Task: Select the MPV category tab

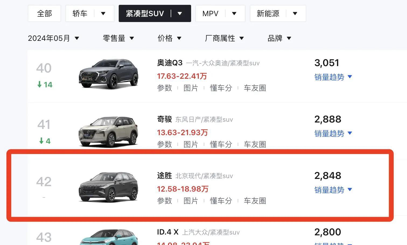Action: click(210, 13)
